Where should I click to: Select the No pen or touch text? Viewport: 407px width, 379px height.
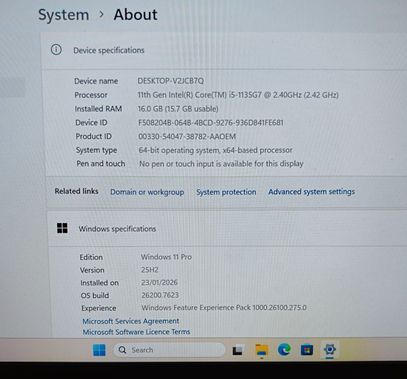(x=221, y=164)
